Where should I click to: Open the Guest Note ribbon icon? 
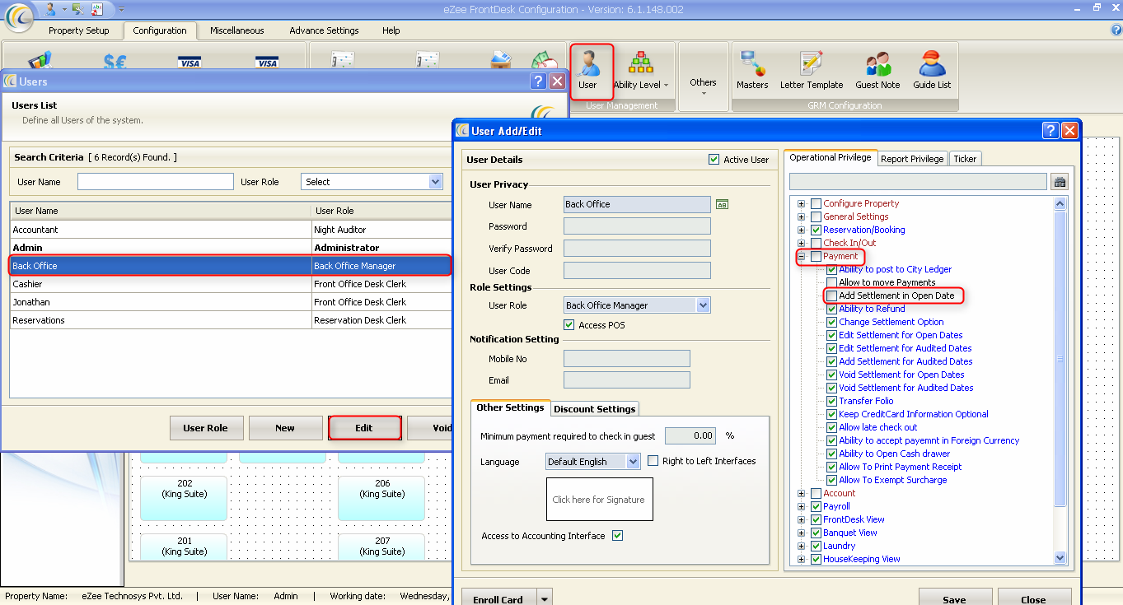tap(877, 70)
